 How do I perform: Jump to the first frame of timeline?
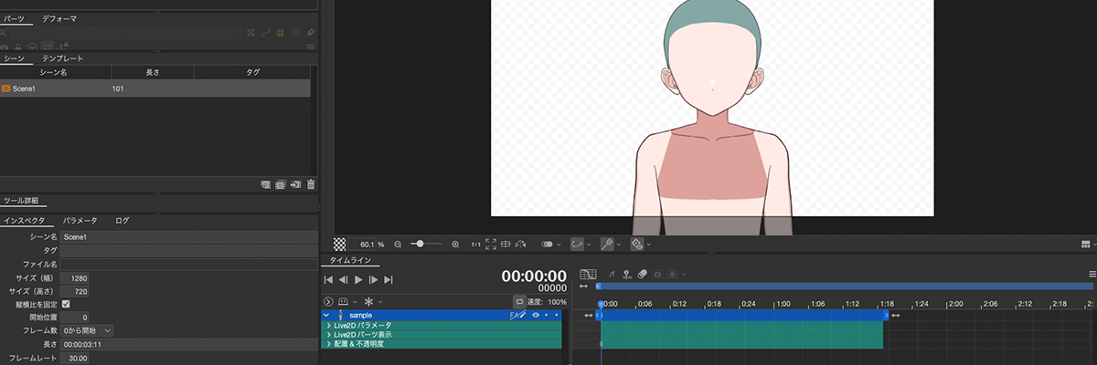[328, 279]
